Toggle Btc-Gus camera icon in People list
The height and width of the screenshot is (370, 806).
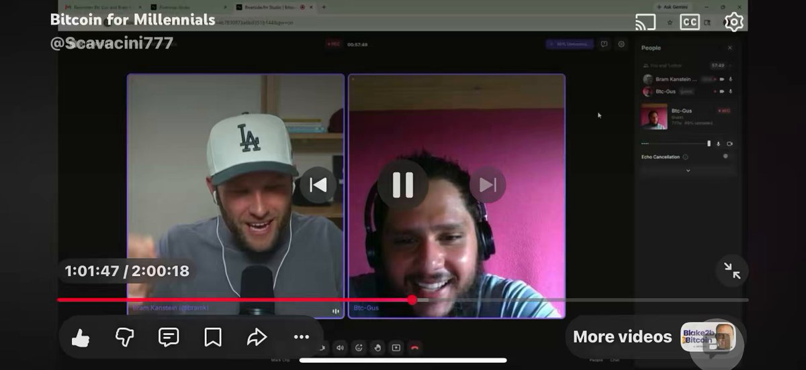723,91
